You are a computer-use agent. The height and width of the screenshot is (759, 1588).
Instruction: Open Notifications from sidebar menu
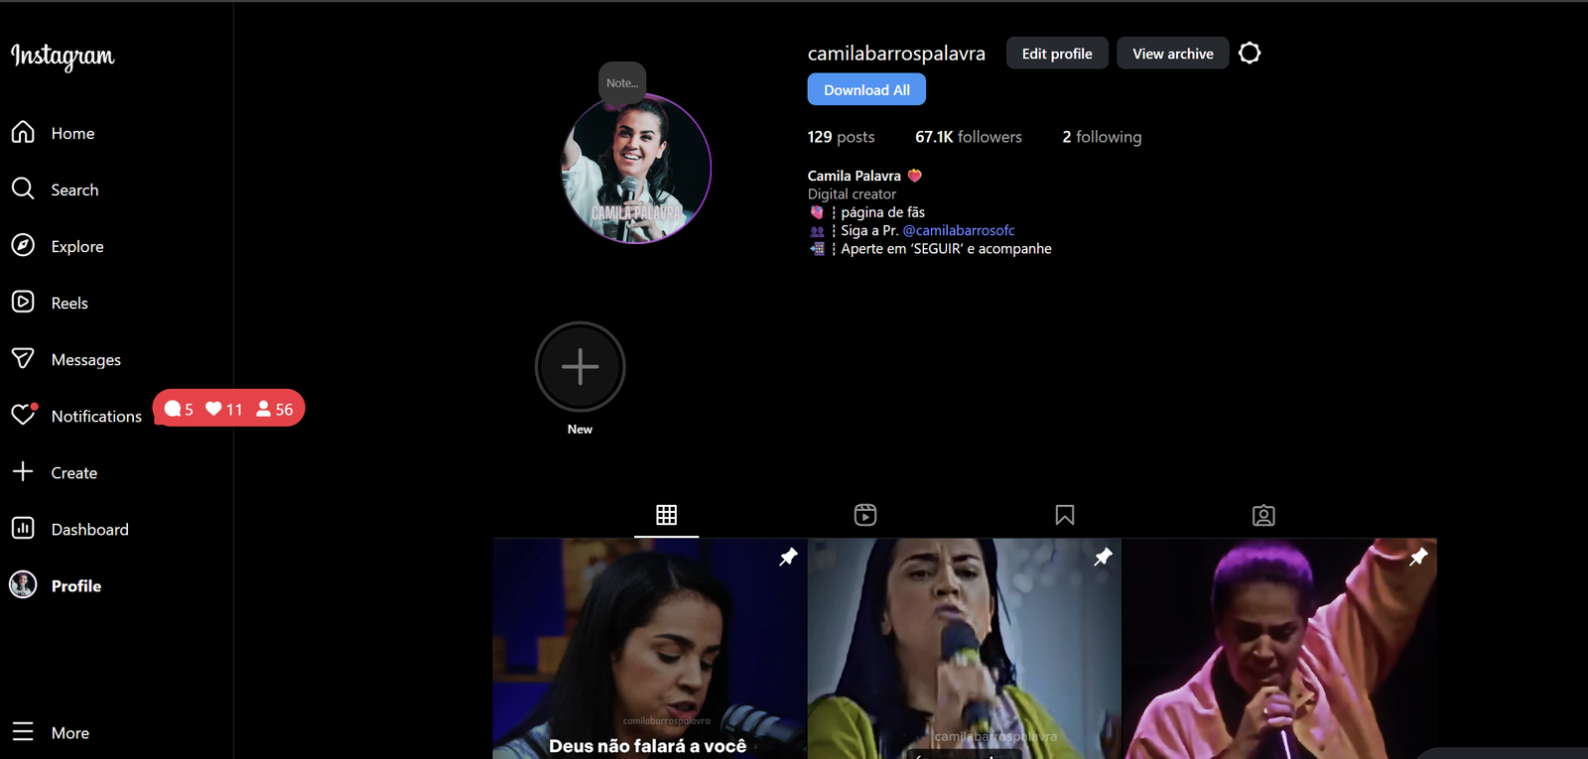[96, 416]
